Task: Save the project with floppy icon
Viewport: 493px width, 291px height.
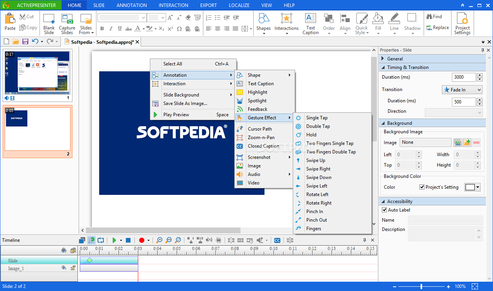Action: pos(25,41)
